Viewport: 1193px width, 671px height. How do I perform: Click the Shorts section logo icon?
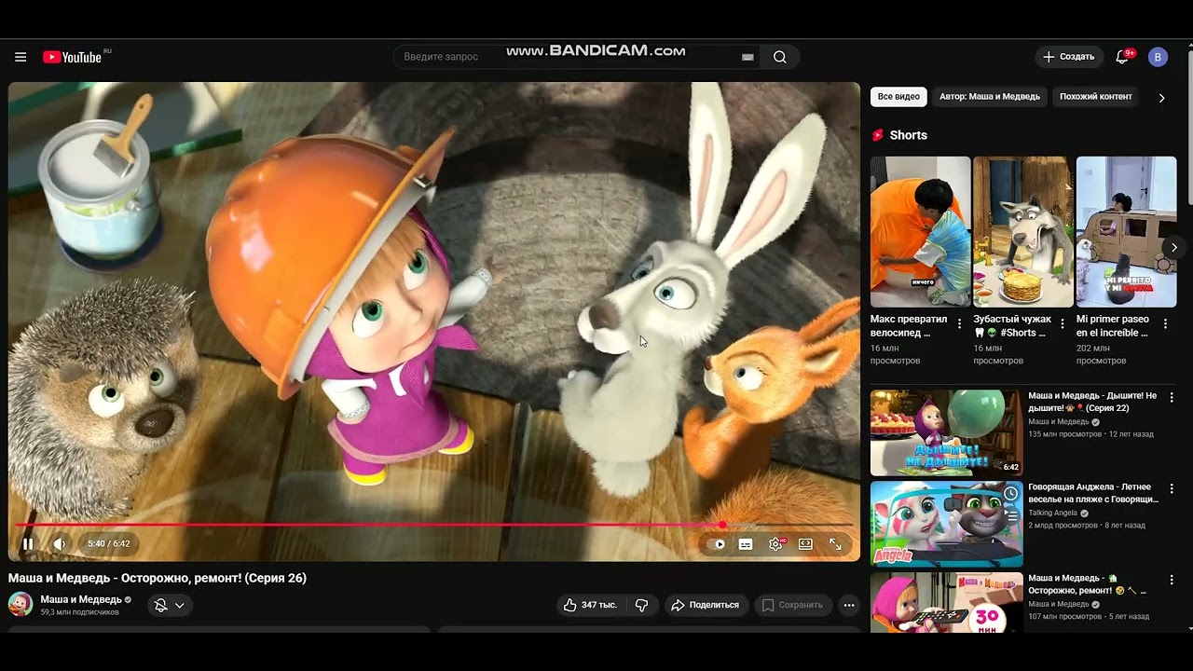click(x=877, y=135)
